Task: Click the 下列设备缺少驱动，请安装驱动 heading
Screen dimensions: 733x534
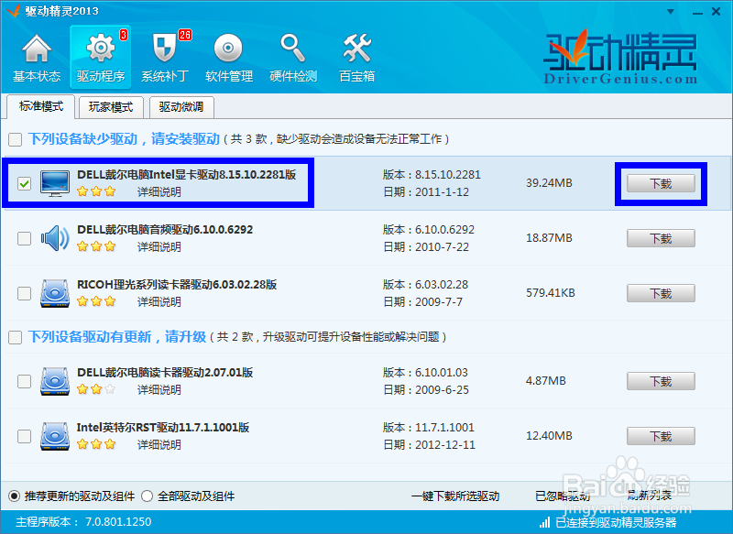Action: tap(124, 139)
